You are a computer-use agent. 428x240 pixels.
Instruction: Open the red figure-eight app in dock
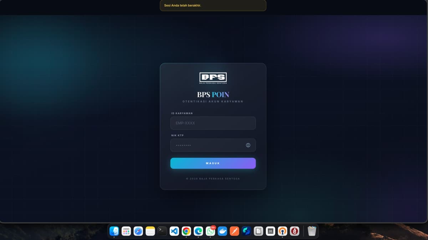(x=295, y=231)
